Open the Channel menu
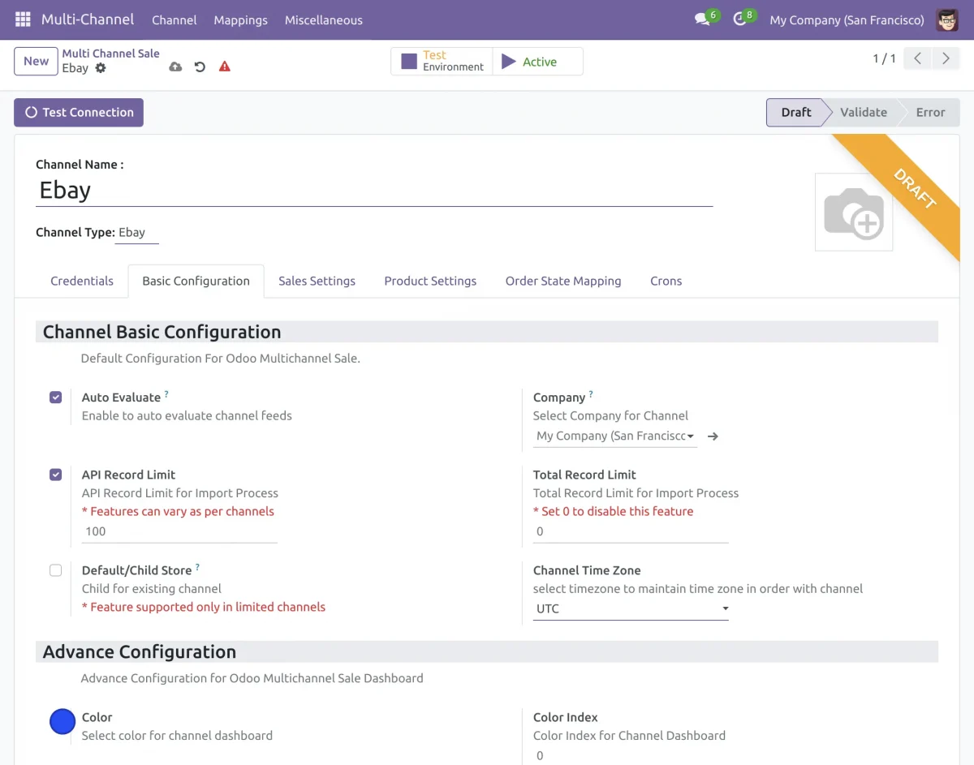The width and height of the screenshot is (974, 765). click(175, 19)
